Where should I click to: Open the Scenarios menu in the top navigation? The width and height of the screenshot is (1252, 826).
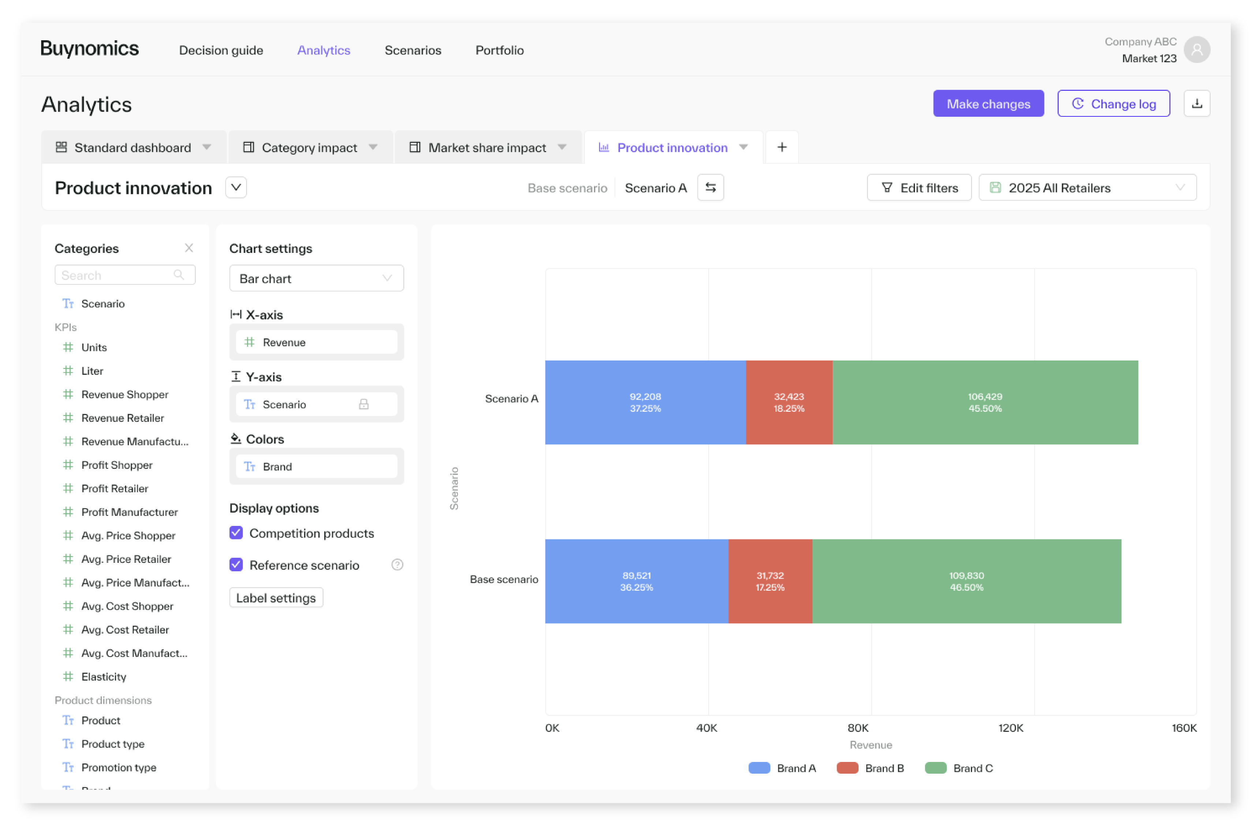[x=413, y=50]
